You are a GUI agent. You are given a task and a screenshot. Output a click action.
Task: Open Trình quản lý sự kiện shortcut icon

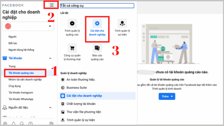[122, 24]
